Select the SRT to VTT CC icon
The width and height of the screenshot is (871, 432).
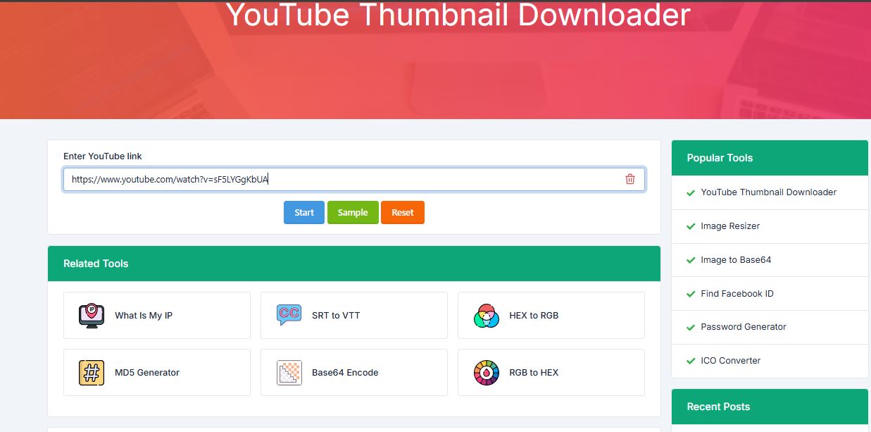(289, 316)
